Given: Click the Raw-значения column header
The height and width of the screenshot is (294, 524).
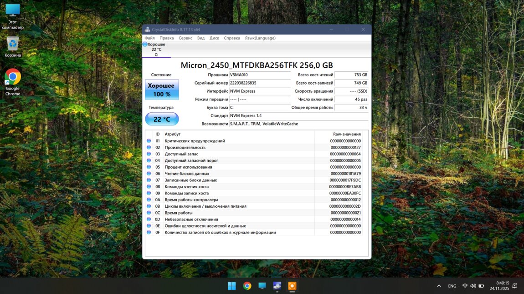Looking at the screenshot, I should point(347,134).
